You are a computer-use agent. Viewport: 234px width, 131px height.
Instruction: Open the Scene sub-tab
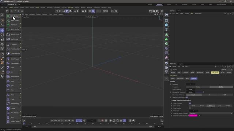[x=173, y=79]
